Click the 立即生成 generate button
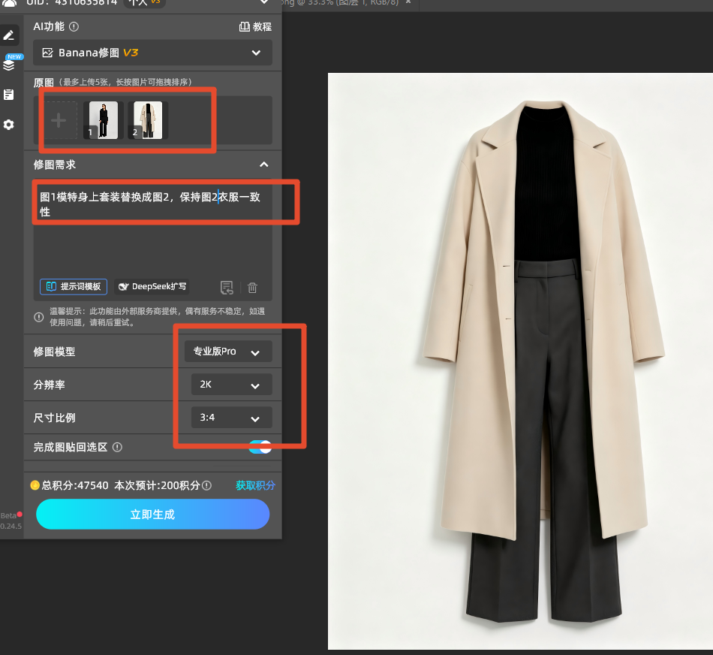This screenshot has width=713, height=655. point(153,515)
